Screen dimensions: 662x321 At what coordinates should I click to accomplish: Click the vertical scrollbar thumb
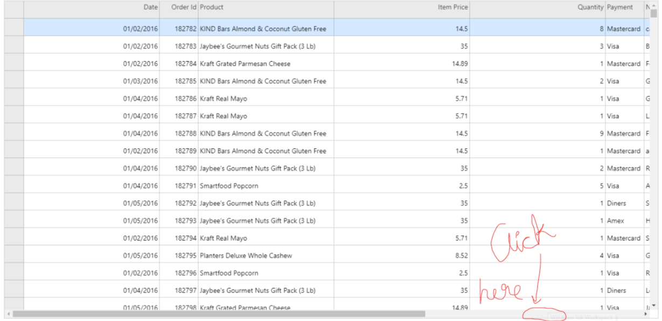[654, 13]
